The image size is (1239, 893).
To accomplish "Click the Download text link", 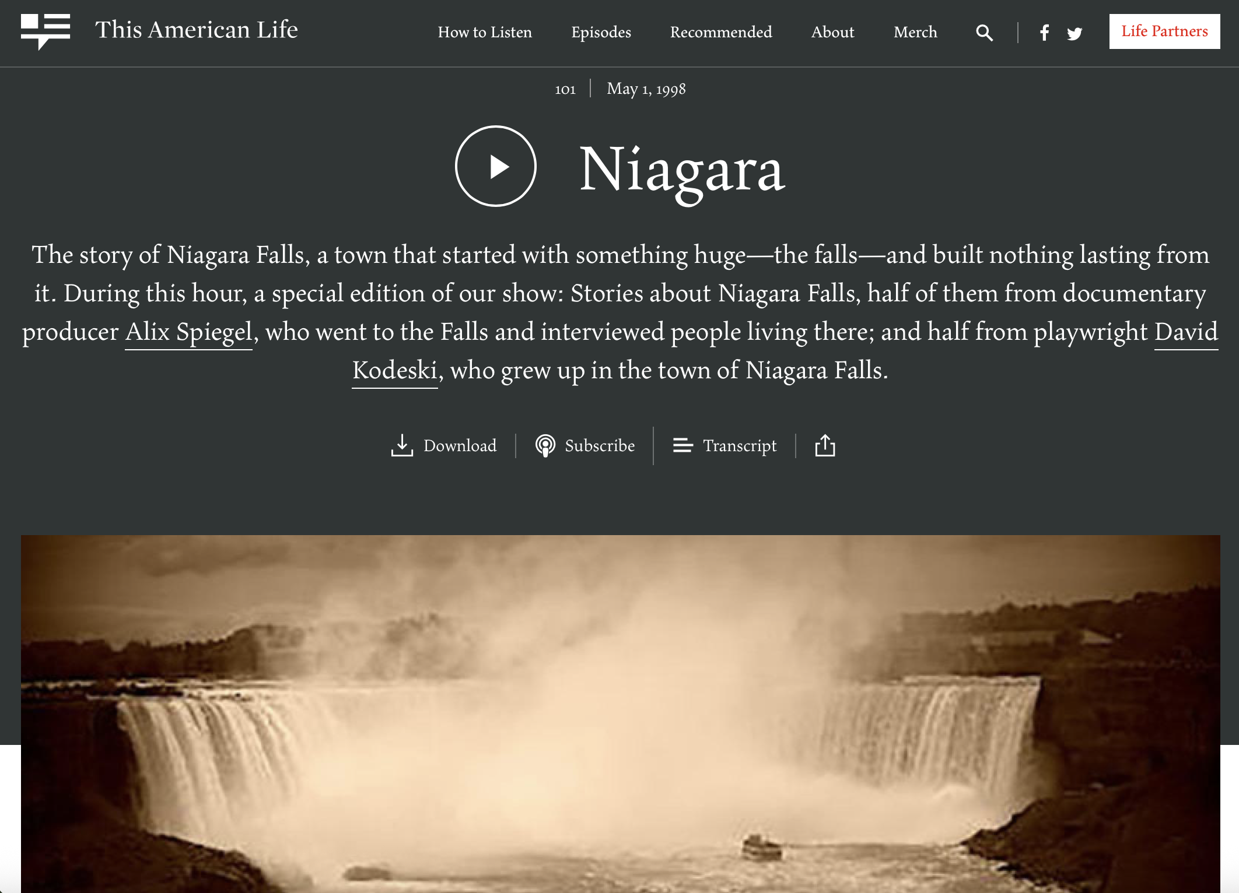I will (460, 446).
